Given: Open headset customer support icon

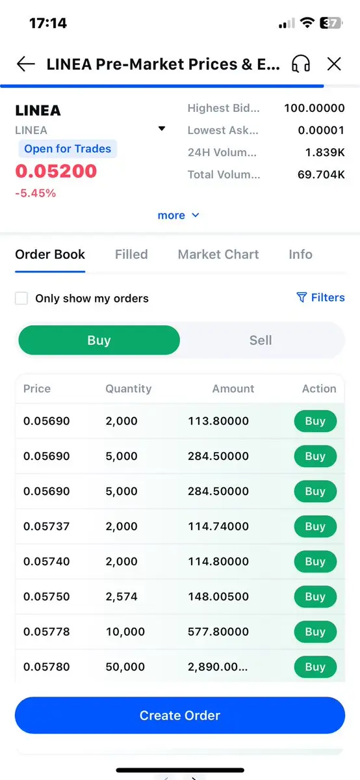Looking at the screenshot, I should pos(301,64).
